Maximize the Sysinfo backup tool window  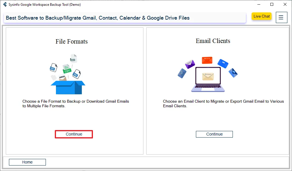point(272,4)
